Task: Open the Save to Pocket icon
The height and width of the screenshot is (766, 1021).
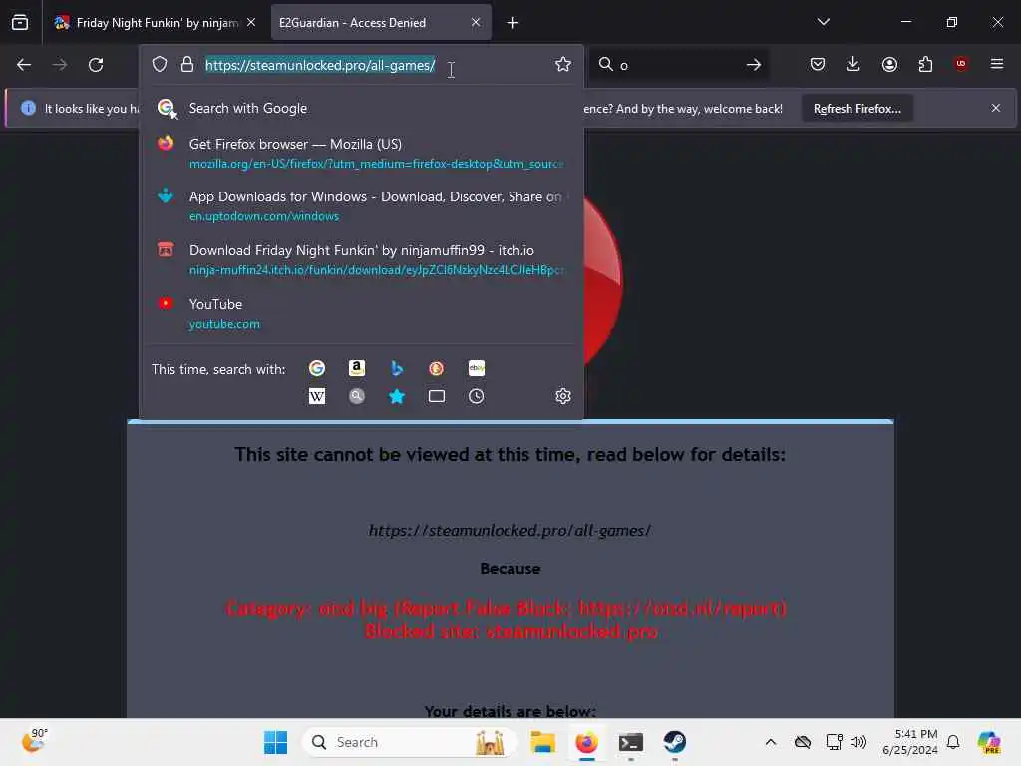Action: (818, 64)
